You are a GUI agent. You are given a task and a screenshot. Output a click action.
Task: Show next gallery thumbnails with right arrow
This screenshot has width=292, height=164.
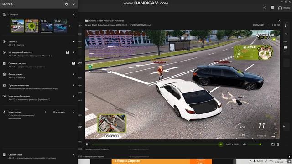pos(70,26)
